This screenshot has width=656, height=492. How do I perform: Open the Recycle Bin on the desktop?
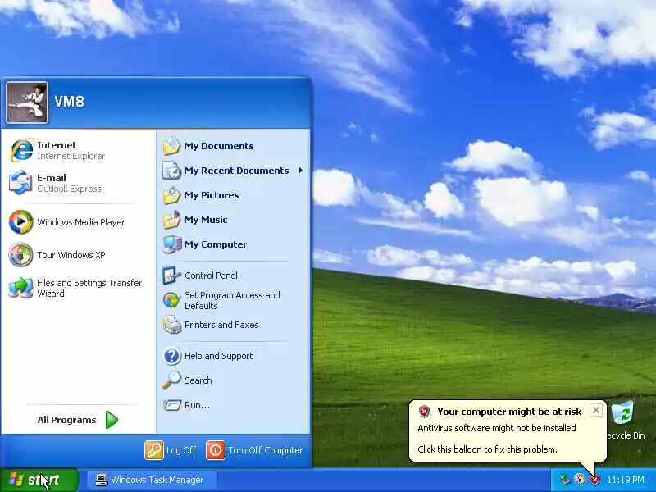pyautogui.click(x=623, y=420)
